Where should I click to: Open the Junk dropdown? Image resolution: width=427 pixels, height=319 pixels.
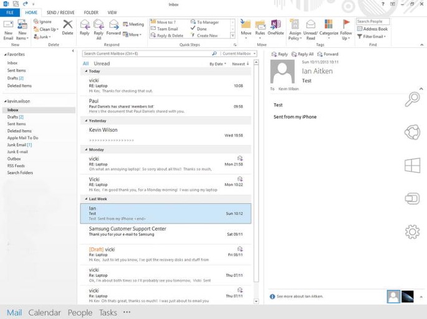tap(42, 37)
